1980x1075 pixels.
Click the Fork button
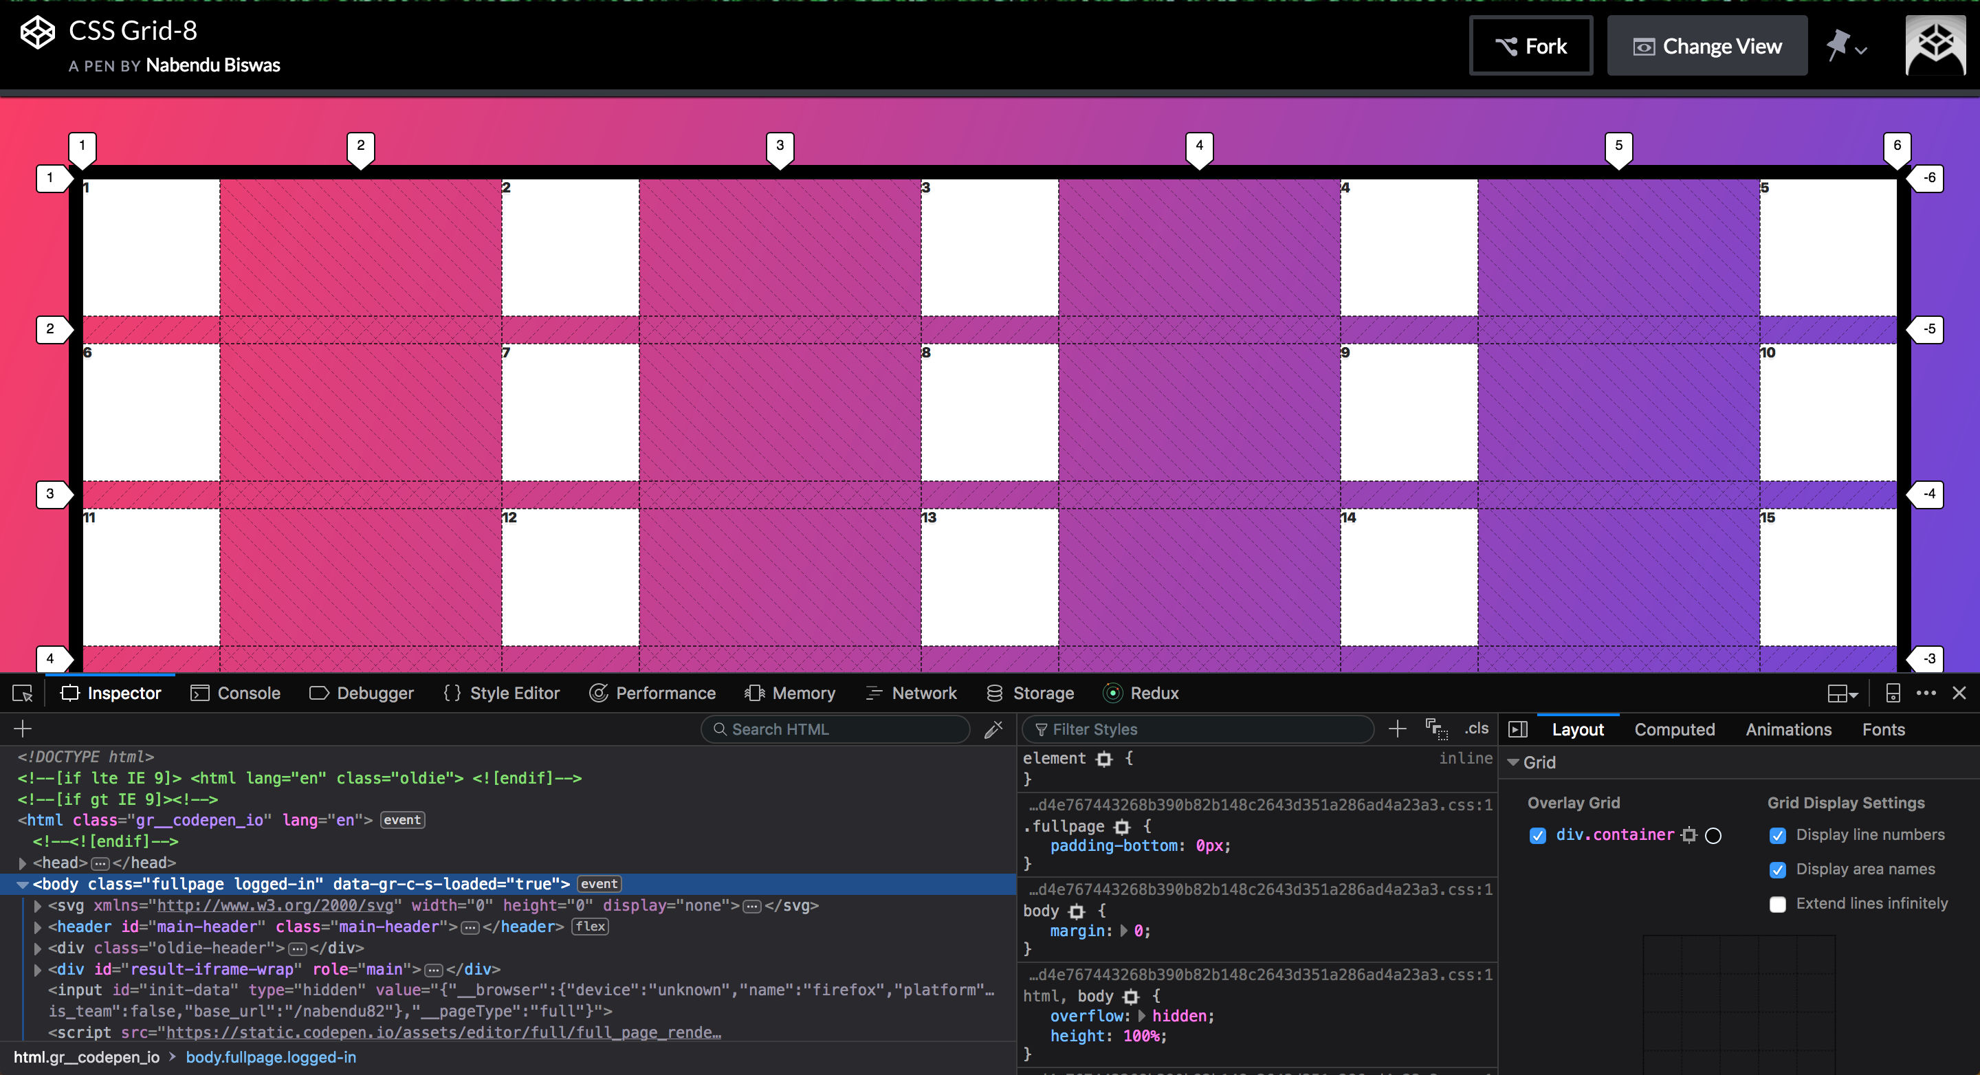pyautogui.click(x=1530, y=45)
